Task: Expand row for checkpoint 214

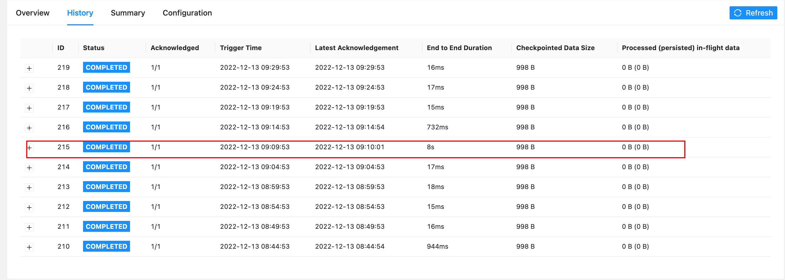Action: (29, 168)
